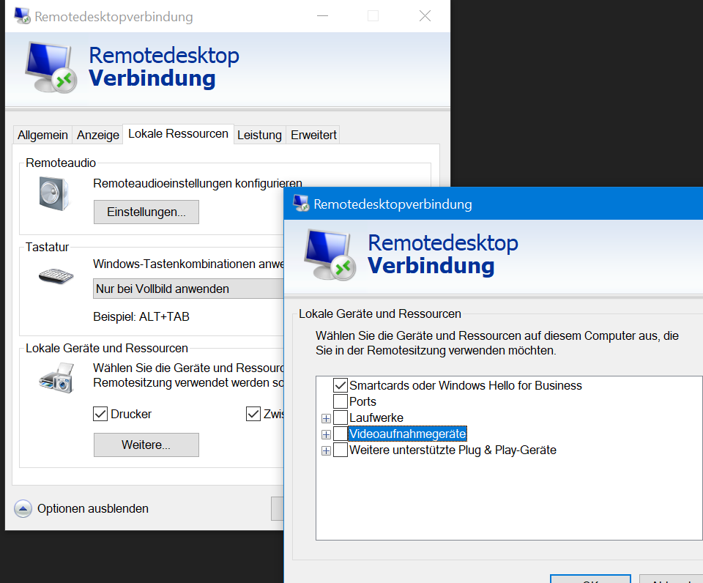Check Weitere unterstützte Plug & Play-Geräte box

[x=341, y=450]
